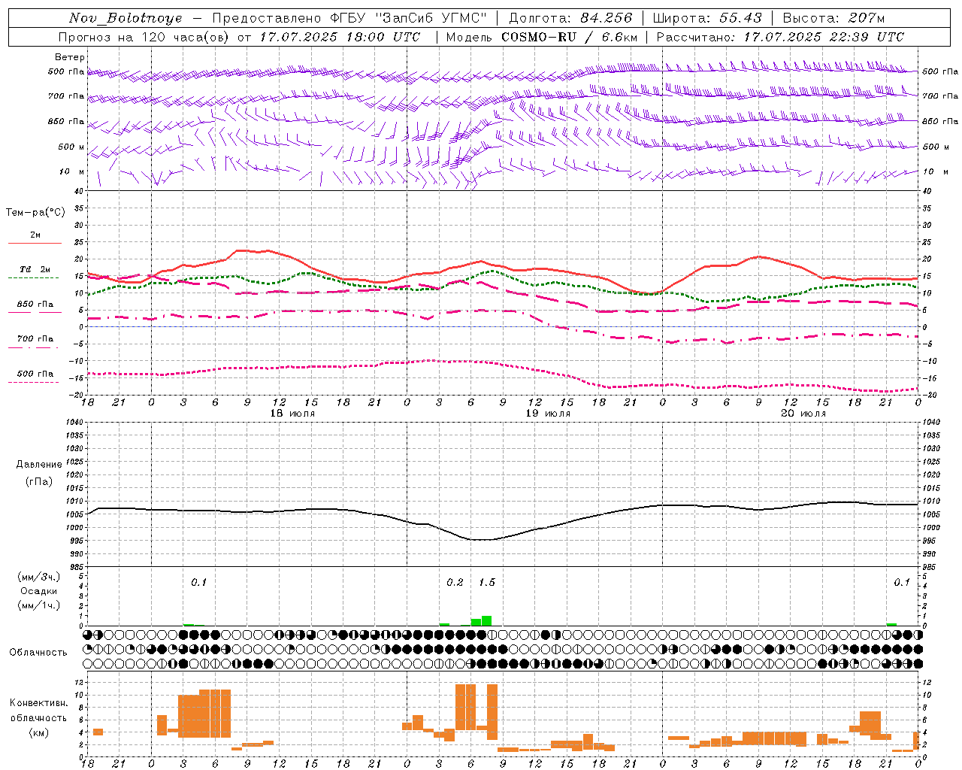The width and height of the screenshot is (962, 770).
Task: Click the grid resolution 6.6км
Action: tap(620, 37)
